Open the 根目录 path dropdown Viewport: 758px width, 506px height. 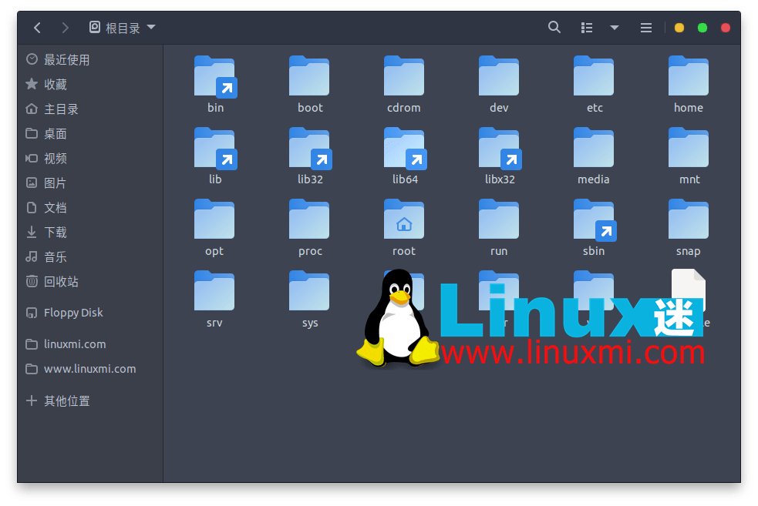(x=123, y=28)
